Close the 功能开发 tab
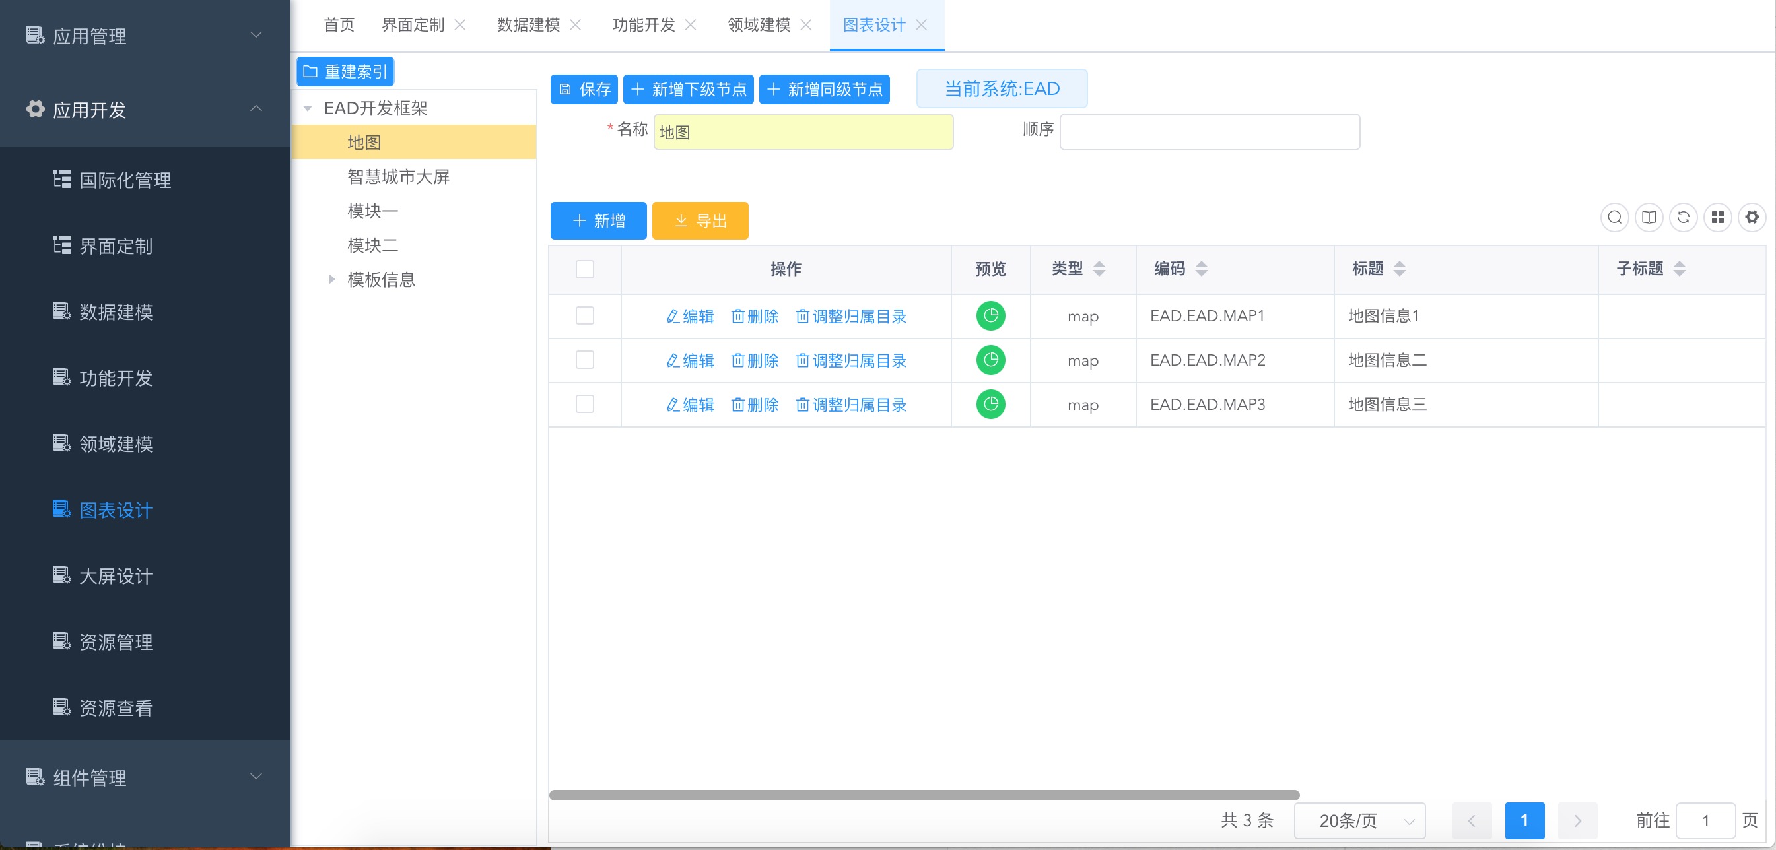Screen dimensions: 1776x850 click(x=691, y=25)
